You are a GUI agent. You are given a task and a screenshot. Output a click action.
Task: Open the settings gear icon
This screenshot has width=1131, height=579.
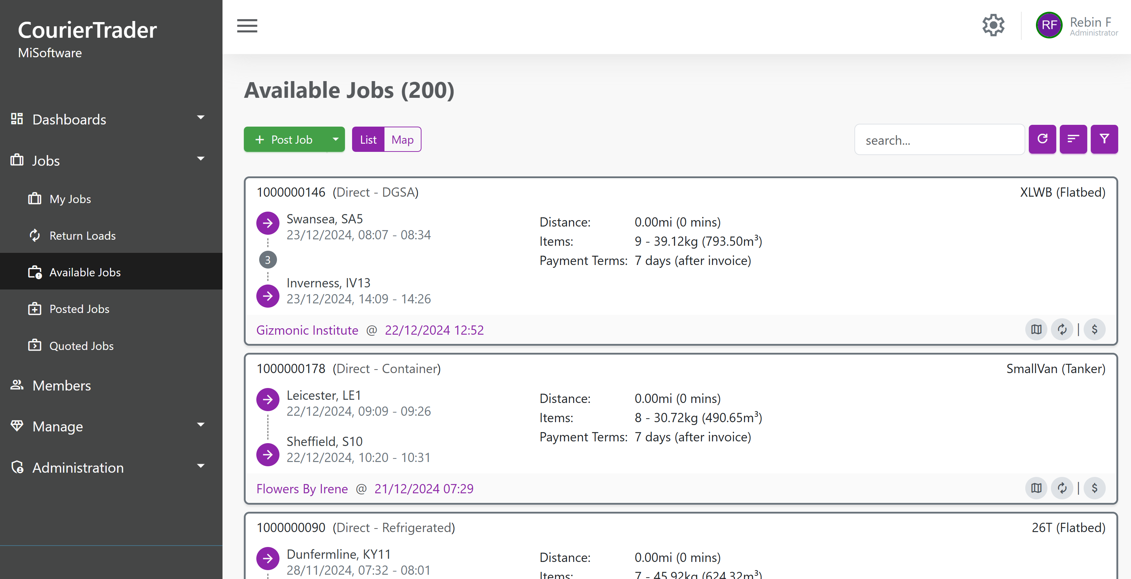(993, 26)
